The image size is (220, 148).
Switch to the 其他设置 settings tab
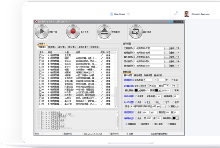click(138, 75)
